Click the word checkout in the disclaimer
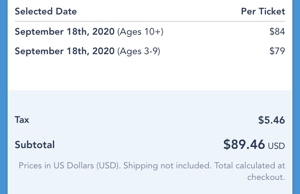 tap(266, 177)
